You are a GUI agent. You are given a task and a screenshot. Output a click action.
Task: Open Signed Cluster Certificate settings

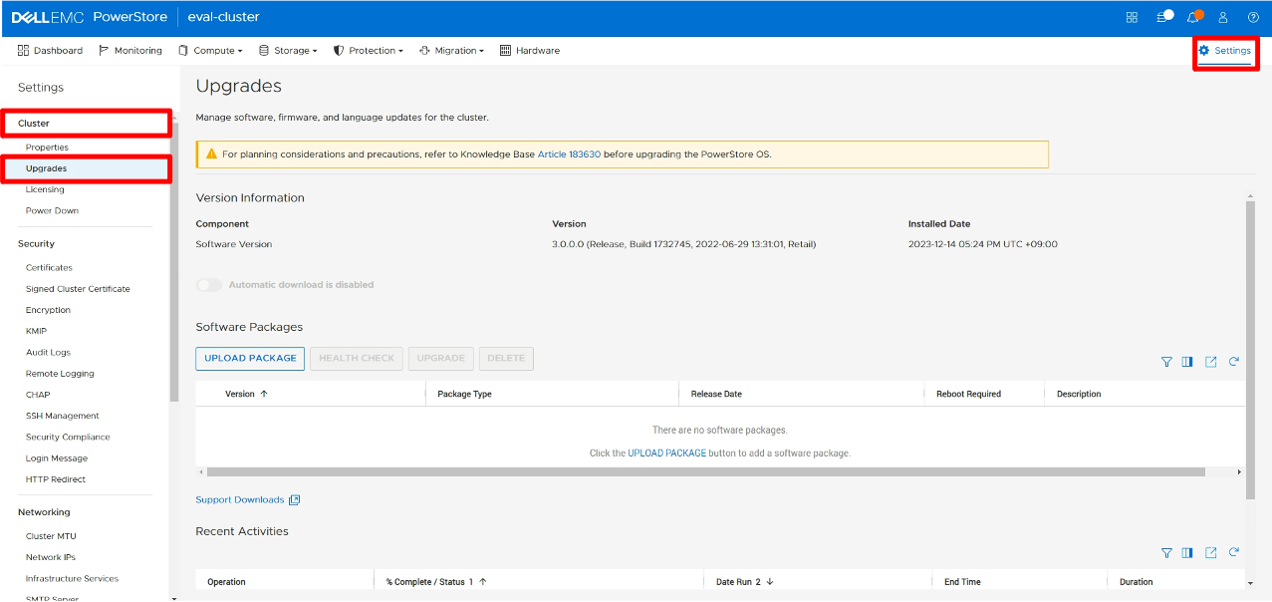pos(78,289)
